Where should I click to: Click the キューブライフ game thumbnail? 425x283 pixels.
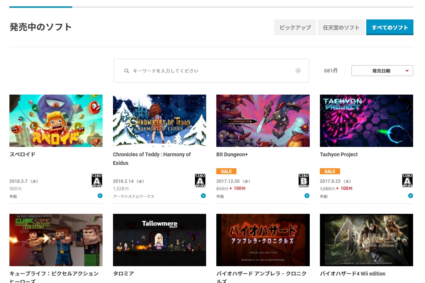(x=56, y=240)
